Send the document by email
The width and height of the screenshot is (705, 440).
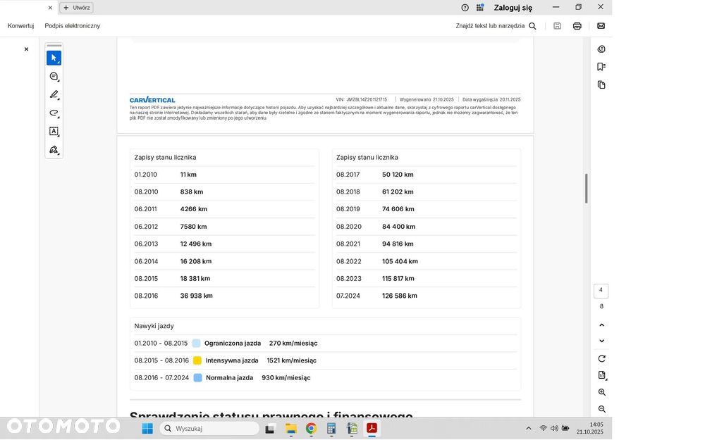click(601, 25)
